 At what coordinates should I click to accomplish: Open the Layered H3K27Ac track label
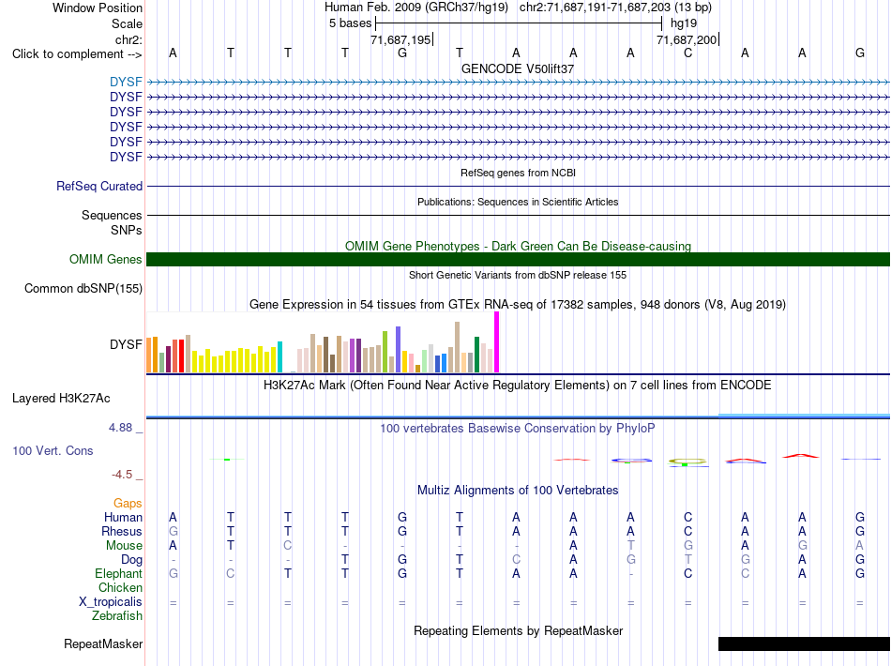click(61, 399)
